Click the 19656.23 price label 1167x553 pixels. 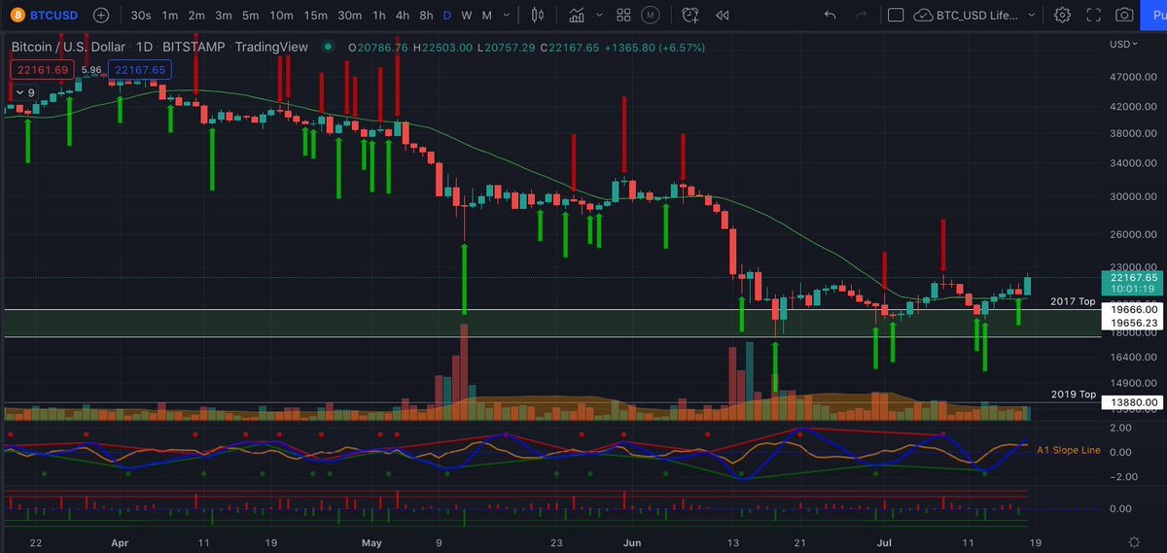[1131, 323]
